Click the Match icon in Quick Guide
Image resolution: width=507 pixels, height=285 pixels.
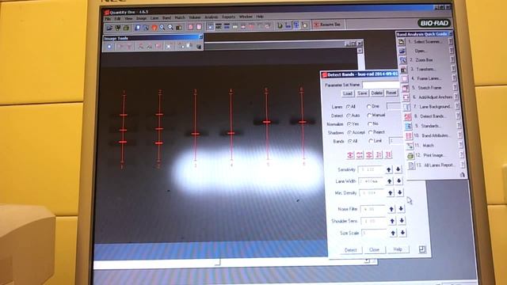410,146
